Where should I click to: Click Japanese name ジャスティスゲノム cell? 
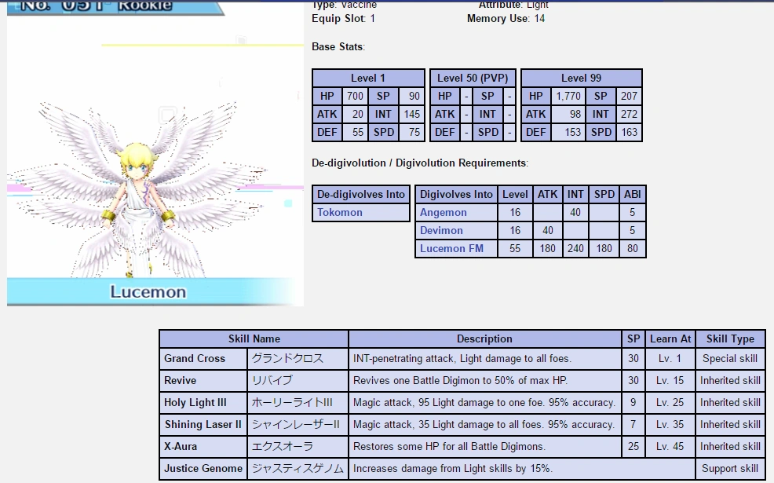coord(298,468)
